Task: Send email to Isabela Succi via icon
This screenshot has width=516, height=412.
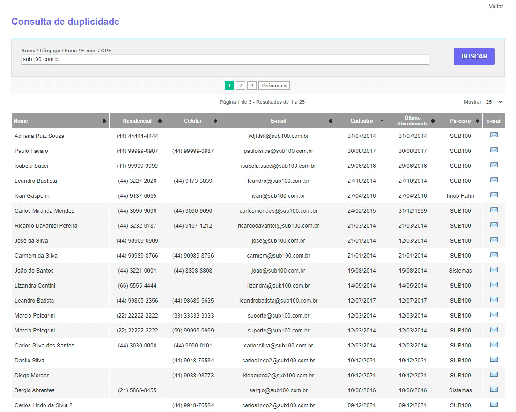Action: pyautogui.click(x=494, y=166)
